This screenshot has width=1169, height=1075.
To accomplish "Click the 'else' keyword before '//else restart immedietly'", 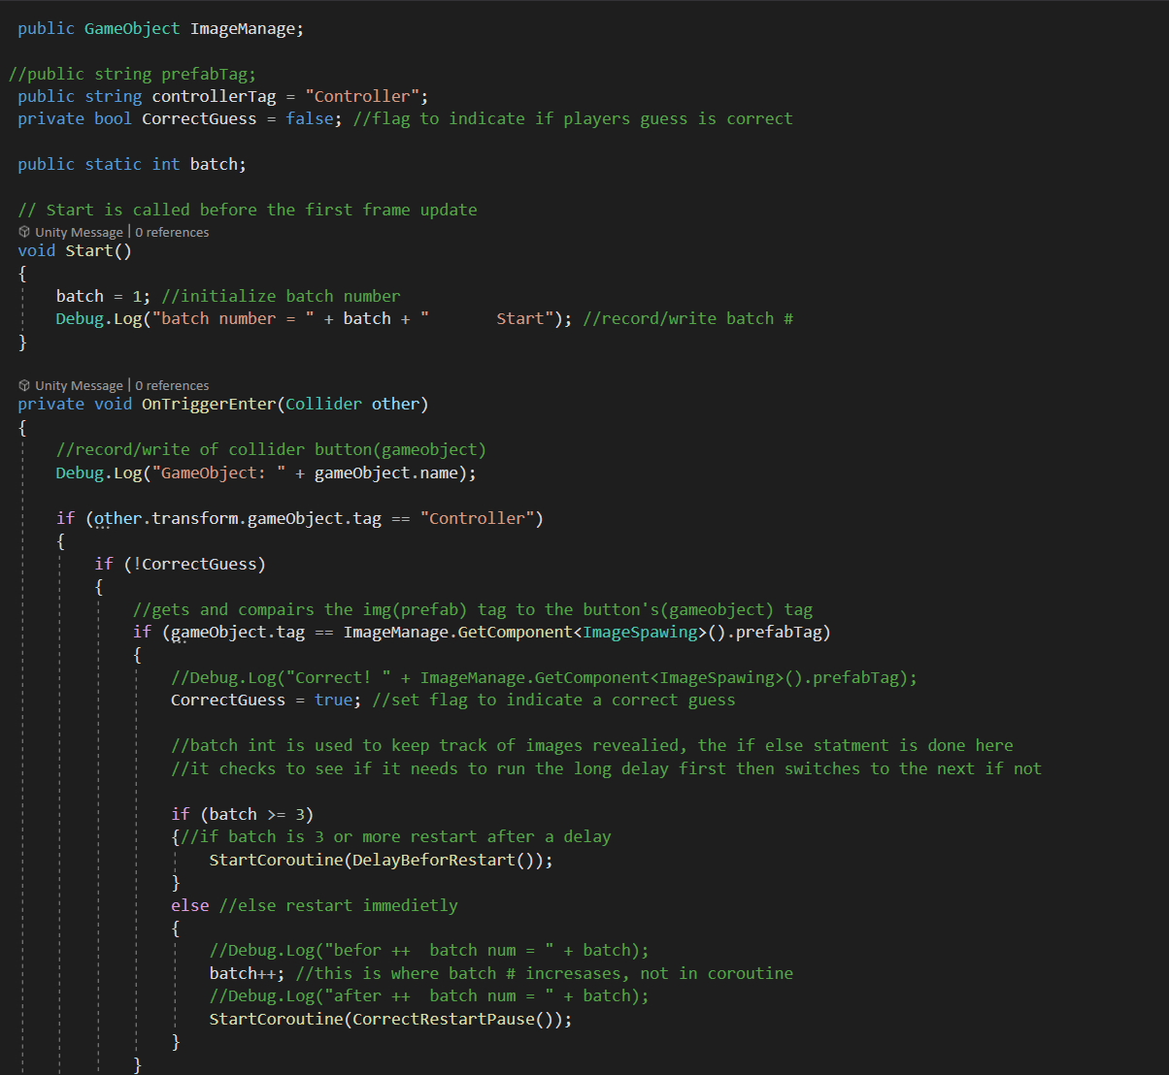I will pos(190,905).
